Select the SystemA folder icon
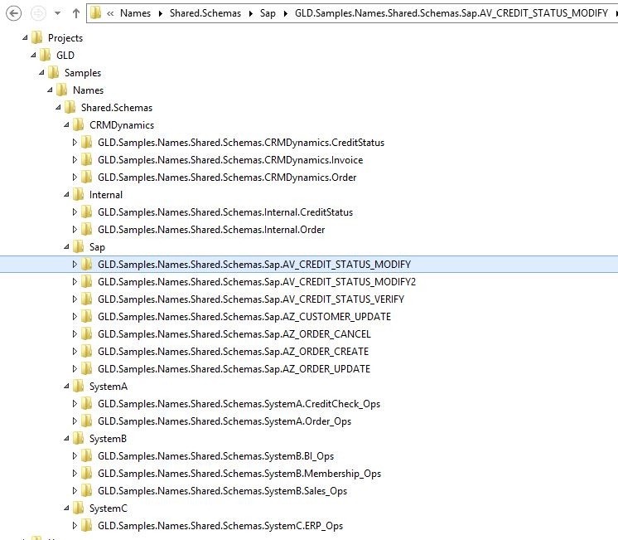This screenshot has height=540, width=618. [79, 386]
